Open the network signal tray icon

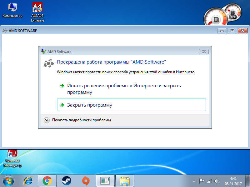coord(209,181)
